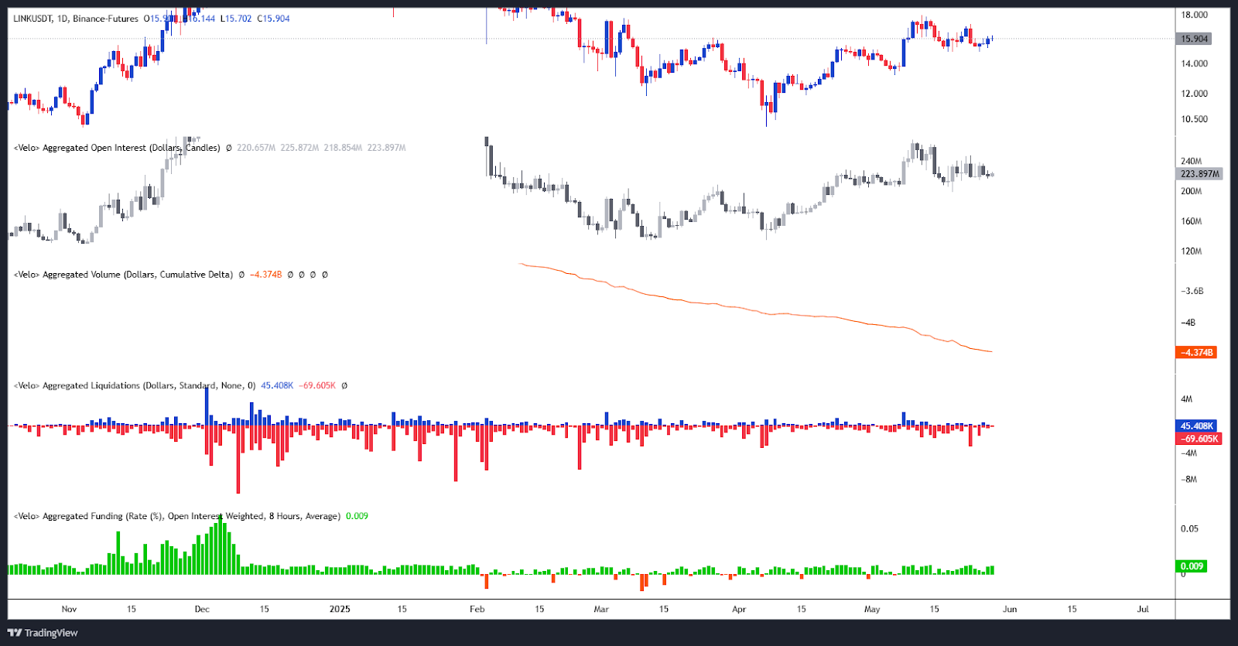Click the Jun label on time axis
1238x646 pixels.
pos(1010,609)
